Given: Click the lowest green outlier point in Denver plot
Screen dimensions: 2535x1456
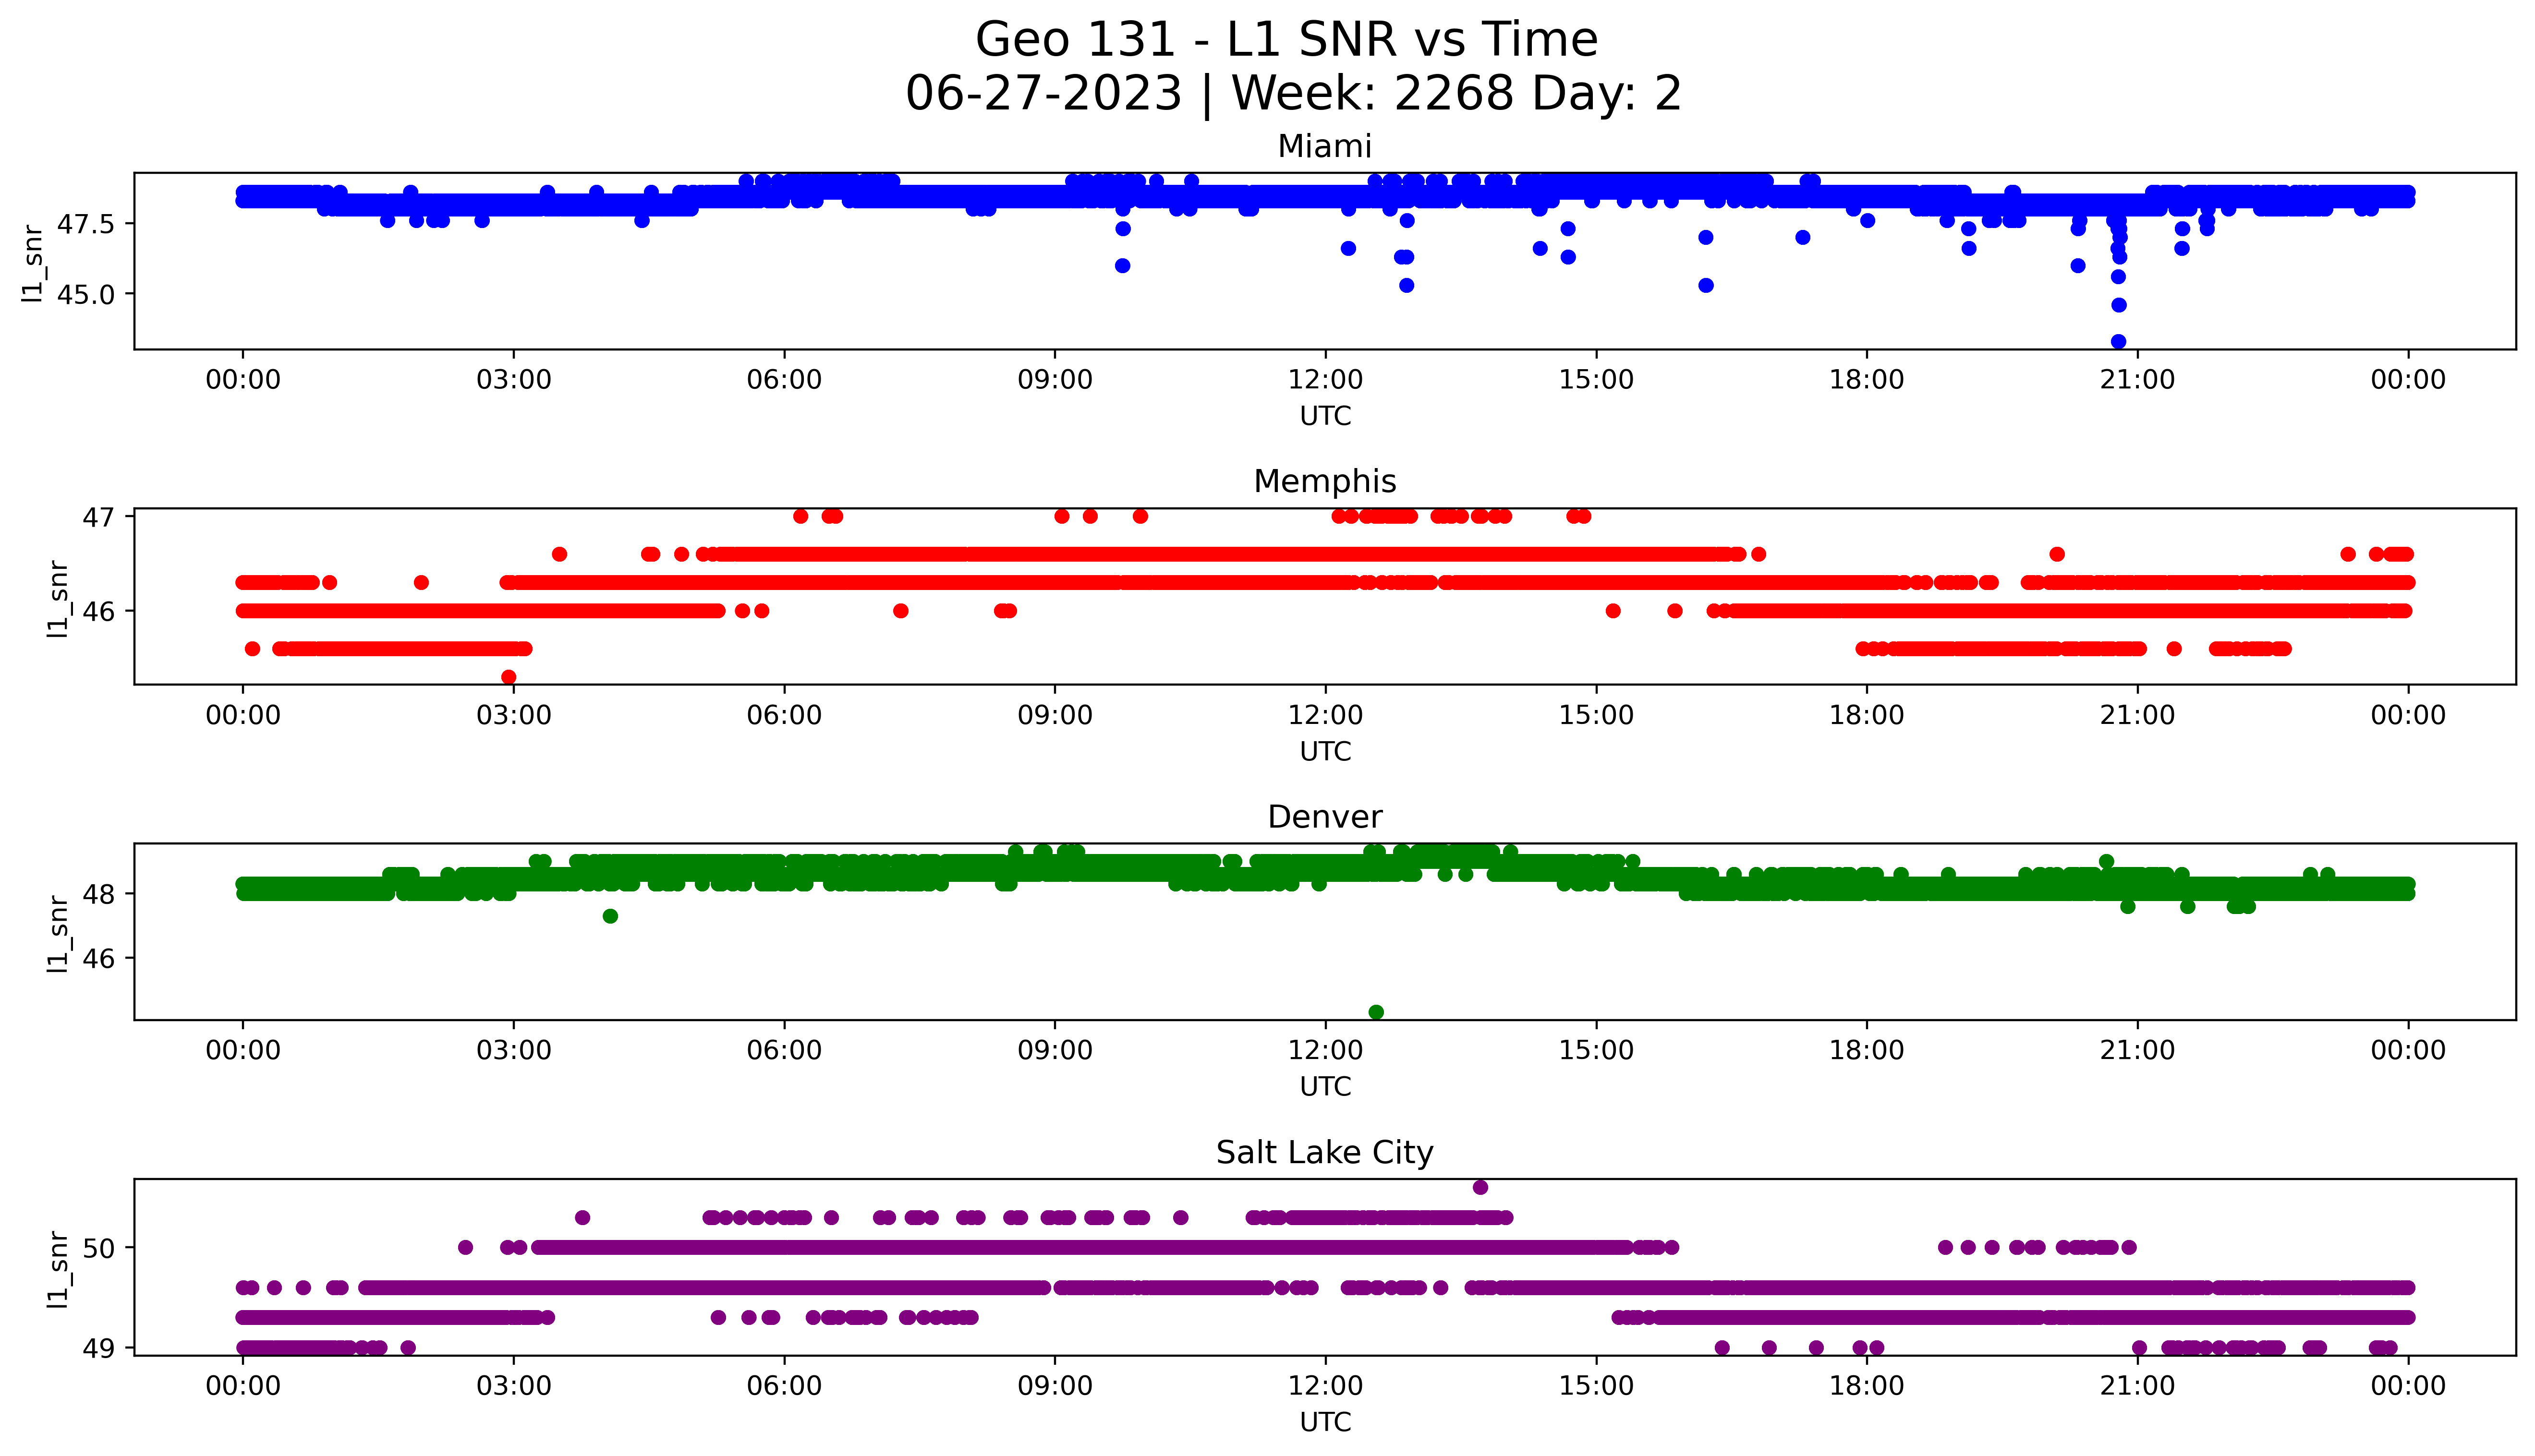Looking at the screenshot, I should coord(1376,1012).
